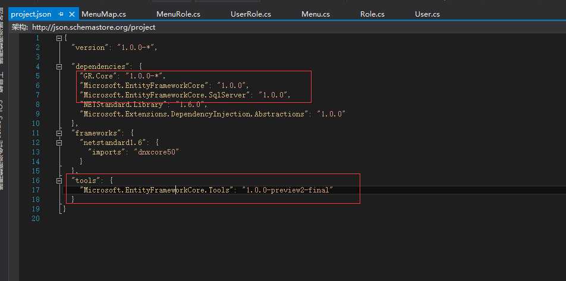
Task: Click the "NETStandard.Library" text
Action: click(124, 105)
